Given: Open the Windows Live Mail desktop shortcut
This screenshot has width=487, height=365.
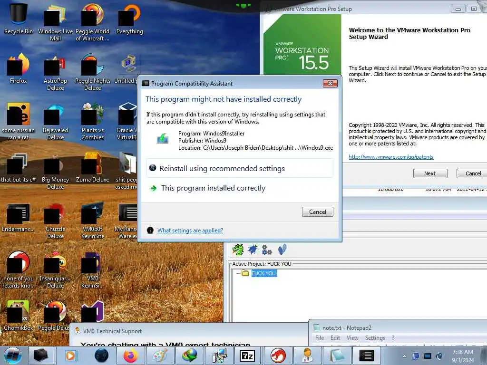Looking at the screenshot, I should click(x=55, y=22).
